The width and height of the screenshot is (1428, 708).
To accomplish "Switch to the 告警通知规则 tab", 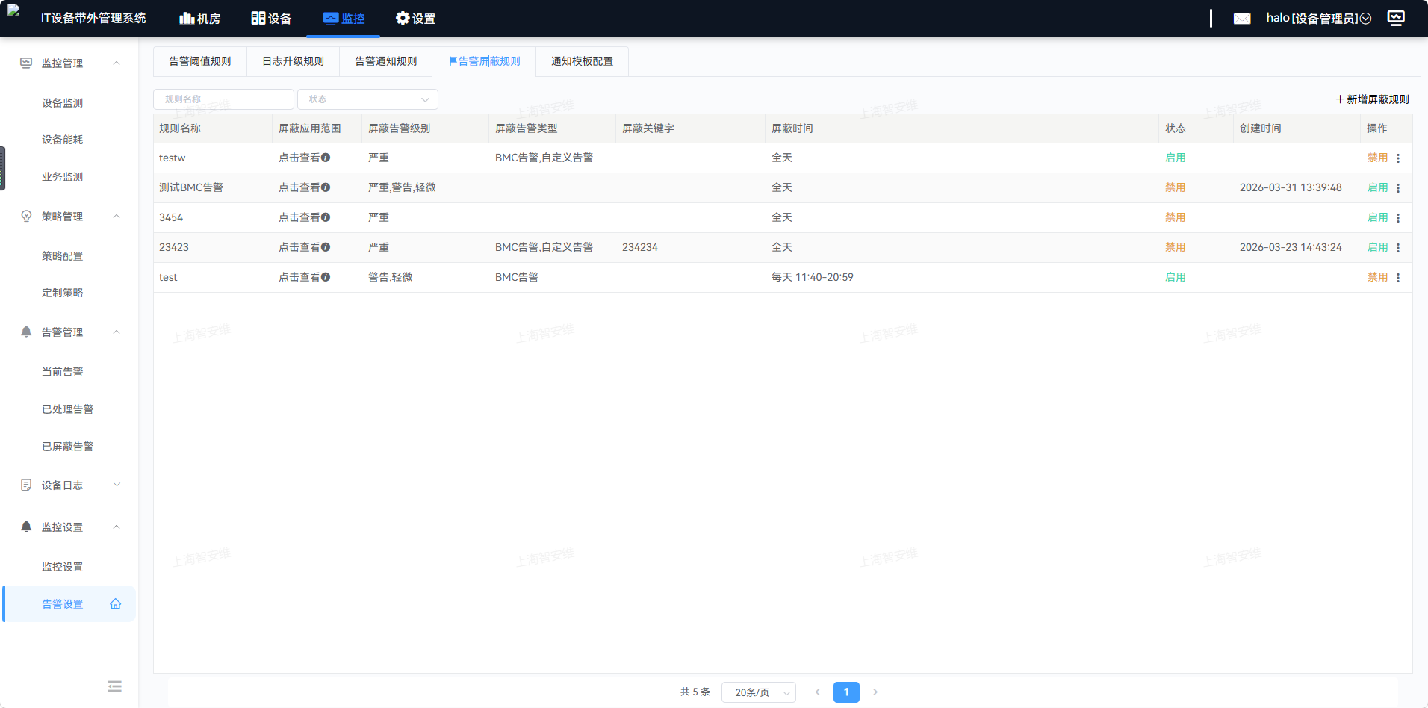I will tap(386, 61).
